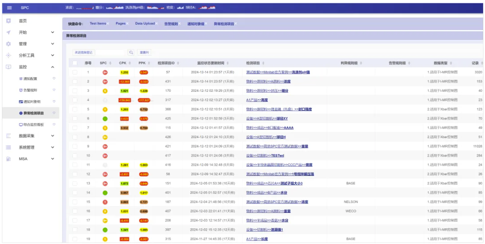Click the green SPC status dot in row 6
The height and width of the screenshot is (244, 485).
[x=105, y=118]
